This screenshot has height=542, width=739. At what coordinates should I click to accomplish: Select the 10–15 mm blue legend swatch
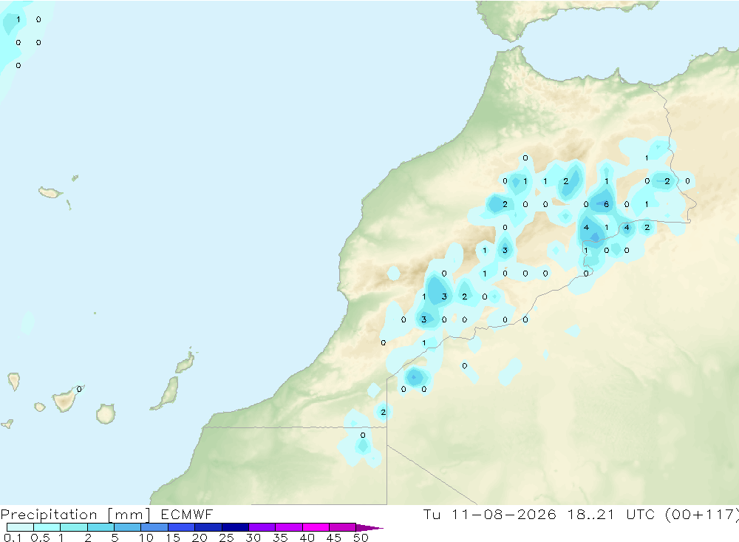tap(154, 527)
